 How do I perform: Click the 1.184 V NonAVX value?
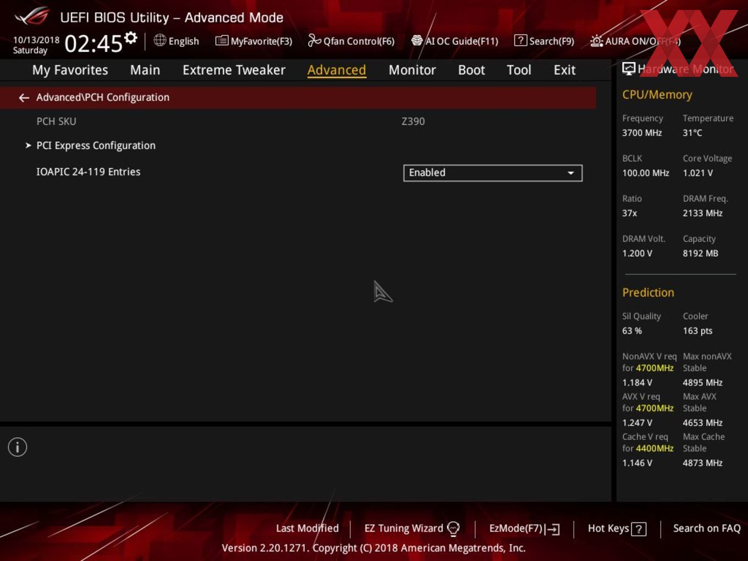(x=637, y=382)
